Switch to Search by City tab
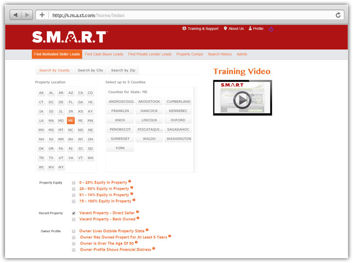The height and width of the screenshot is (263, 353). pos(90,70)
